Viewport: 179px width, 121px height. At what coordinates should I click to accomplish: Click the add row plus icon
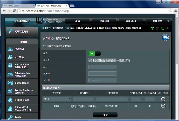coord(163,99)
